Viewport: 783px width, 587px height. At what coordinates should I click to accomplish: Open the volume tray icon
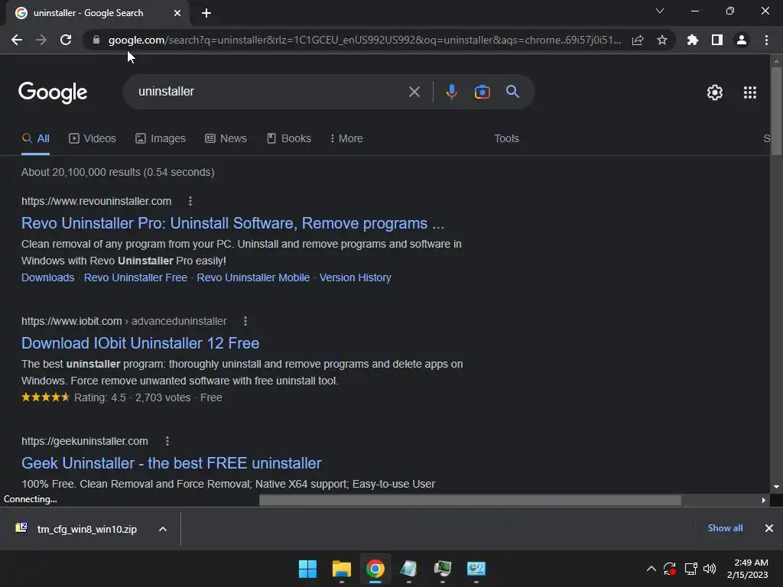[710, 569]
